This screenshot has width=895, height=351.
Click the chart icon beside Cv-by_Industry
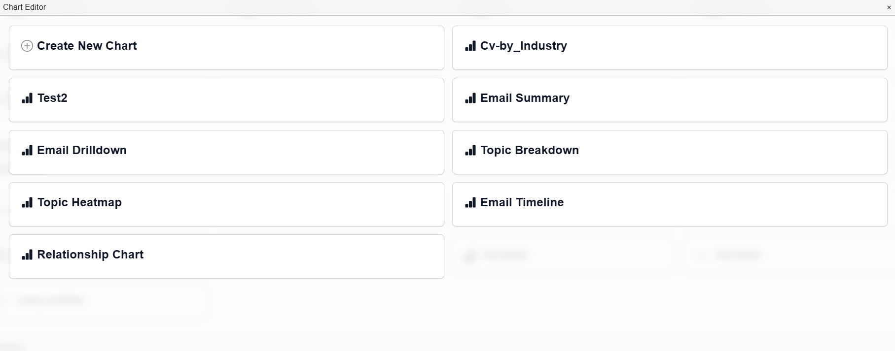click(x=470, y=46)
